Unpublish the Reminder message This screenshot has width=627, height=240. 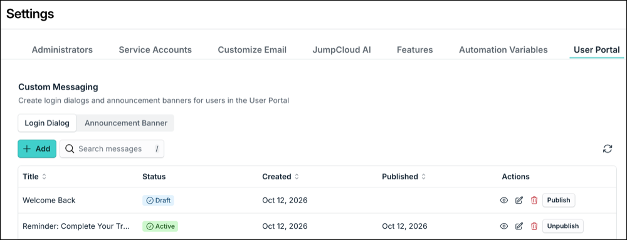562,226
